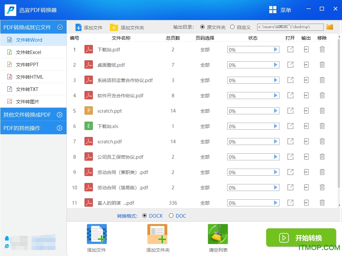Click the folder browse icon beside output path
The width and height of the screenshot is (342, 256).
(329, 27)
